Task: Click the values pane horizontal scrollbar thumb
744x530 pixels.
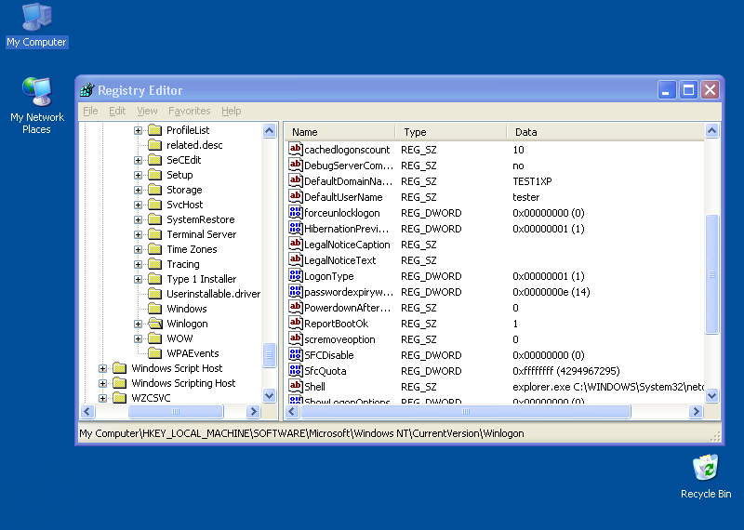Action: (466, 411)
